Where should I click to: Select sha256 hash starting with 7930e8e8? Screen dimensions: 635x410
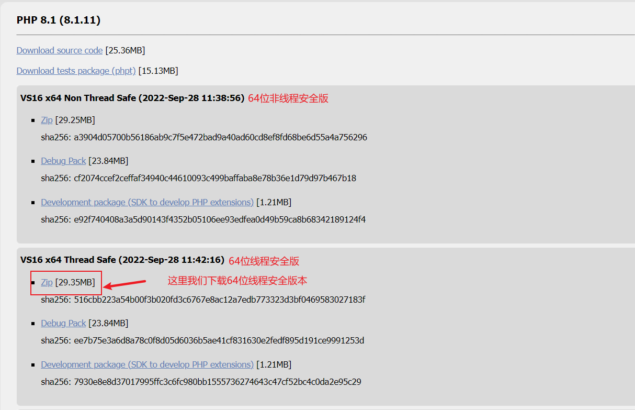click(x=218, y=382)
